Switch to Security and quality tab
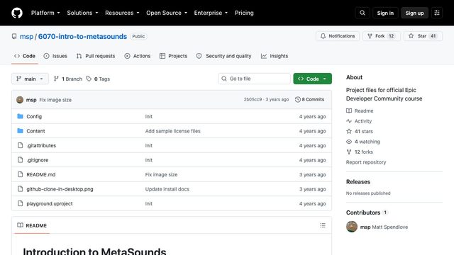454x255 pixels. click(x=224, y=56)
